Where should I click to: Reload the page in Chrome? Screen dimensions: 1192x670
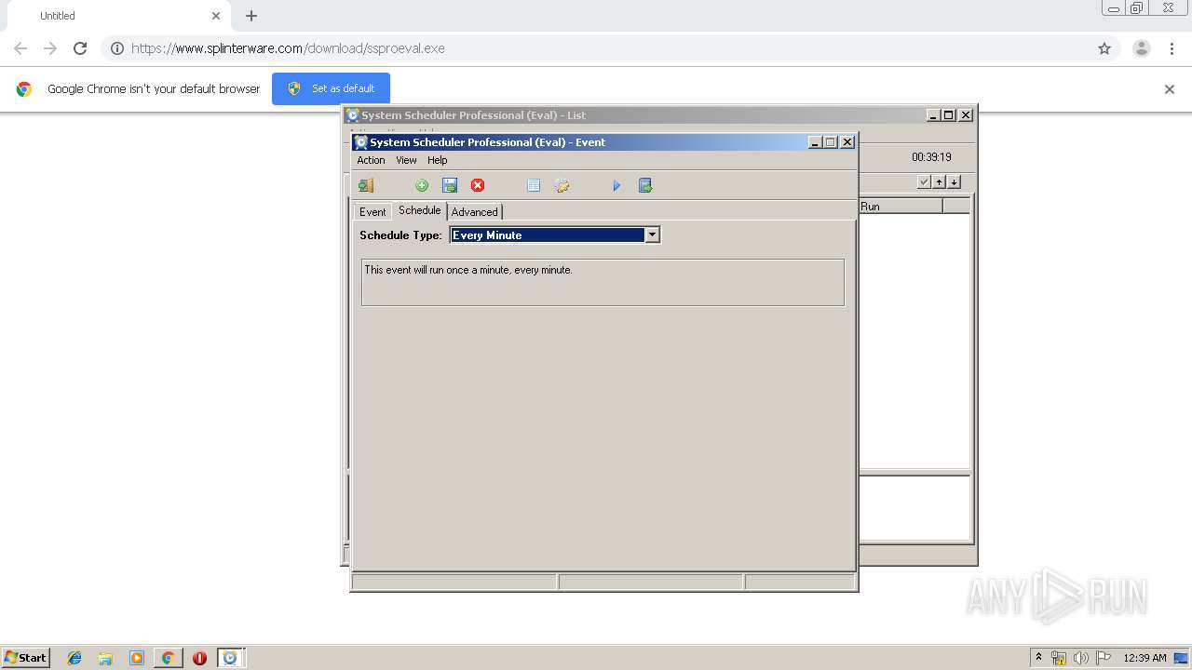click(x=80, y=48)
